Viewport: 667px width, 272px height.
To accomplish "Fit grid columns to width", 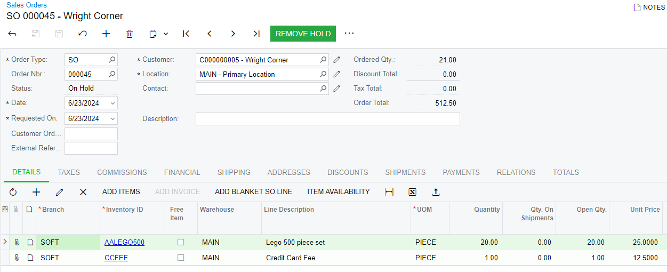I will click(389, 192).
